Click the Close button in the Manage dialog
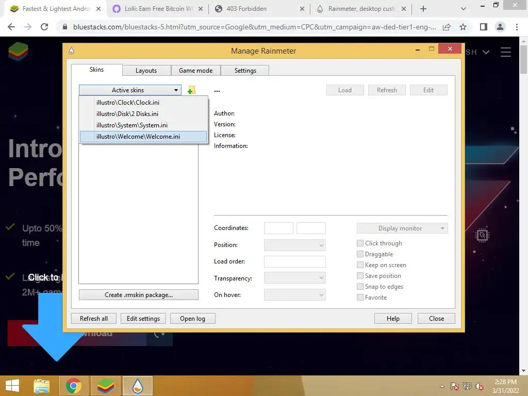 coord(436,319)
